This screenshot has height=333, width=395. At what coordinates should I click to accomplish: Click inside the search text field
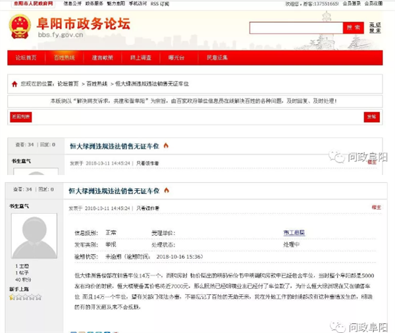point(294,28)
